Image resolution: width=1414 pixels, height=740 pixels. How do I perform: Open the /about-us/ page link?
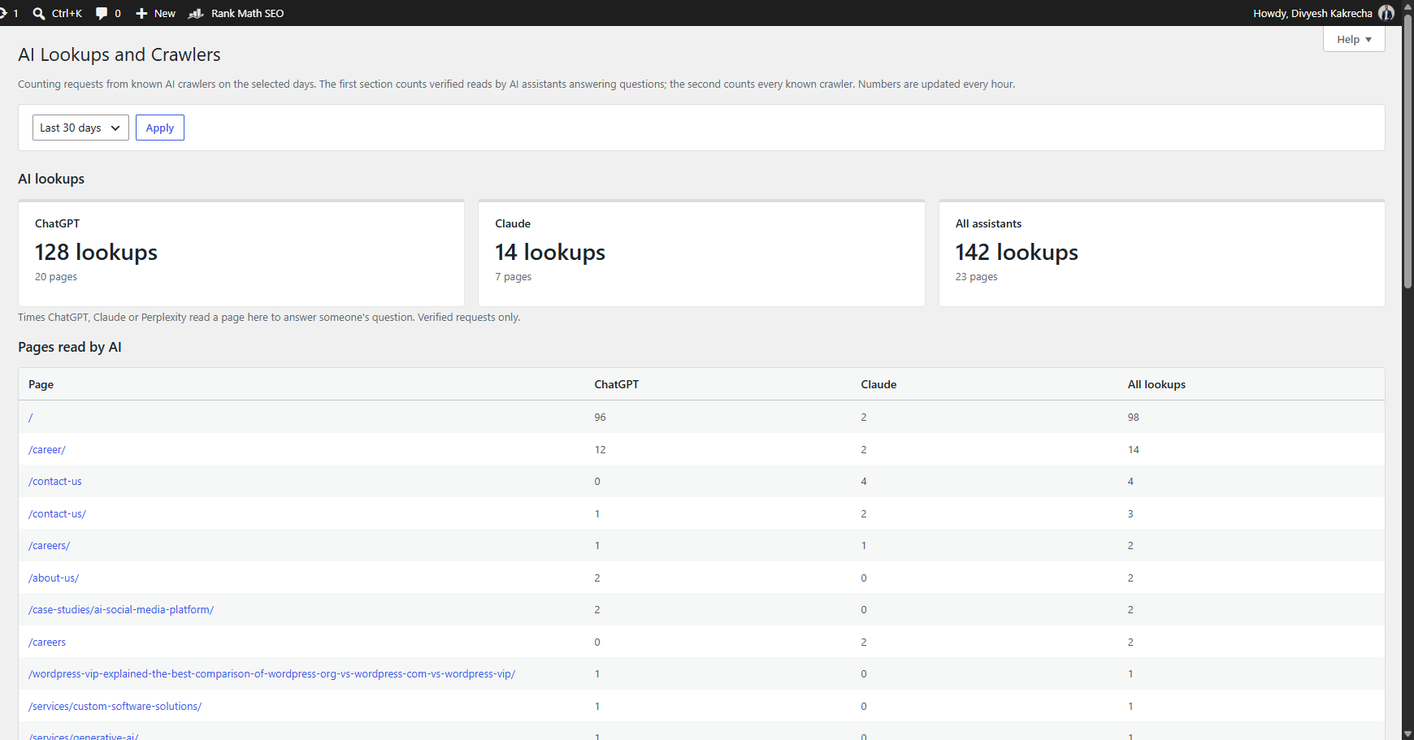54,578
